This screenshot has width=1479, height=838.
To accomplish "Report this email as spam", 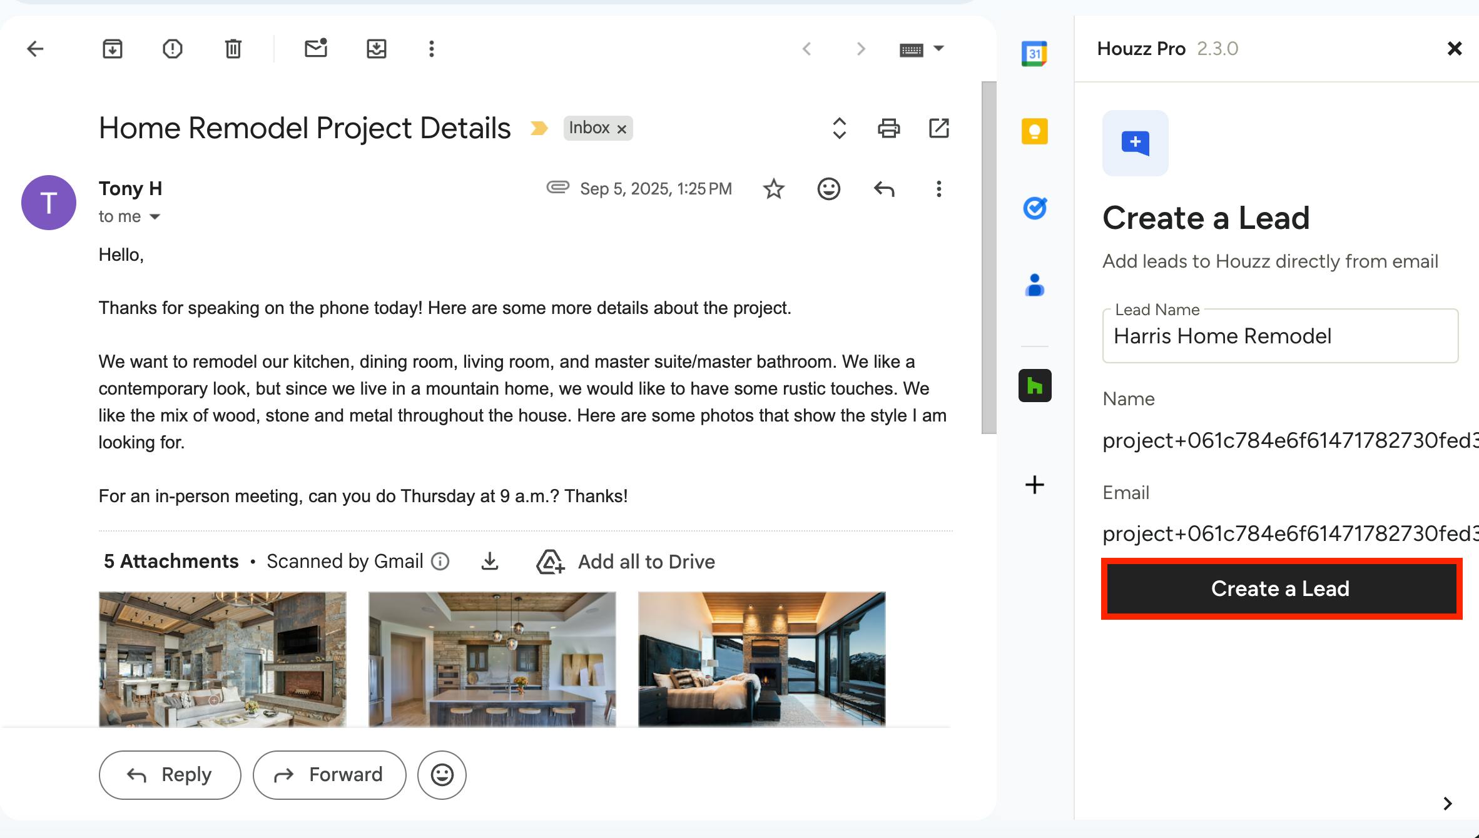I will pos(173,49).
